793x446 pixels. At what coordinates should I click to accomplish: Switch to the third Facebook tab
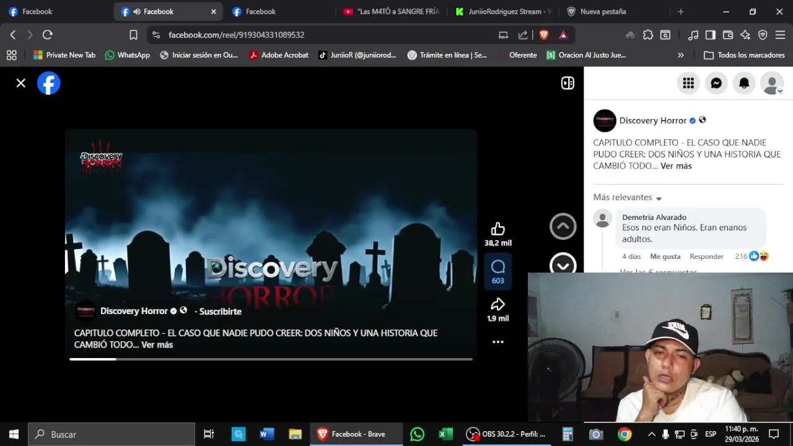coord(279,11)
